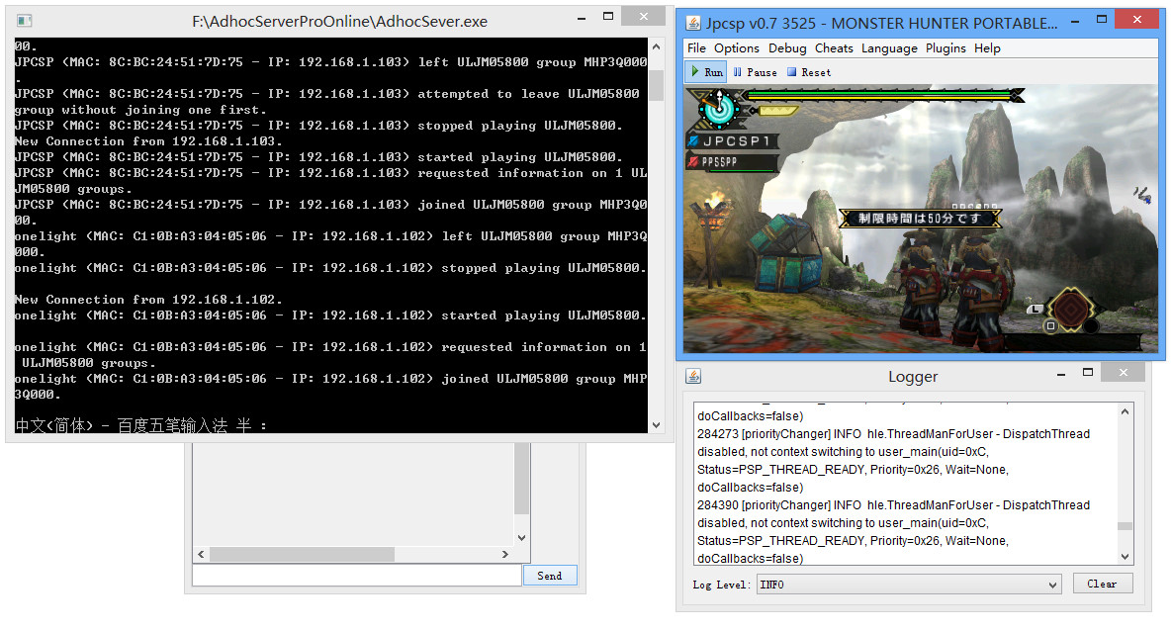Screen dimensions: 1171x631
Task: Click the console vertical scrollbar thumb
Action: [656, 85]
